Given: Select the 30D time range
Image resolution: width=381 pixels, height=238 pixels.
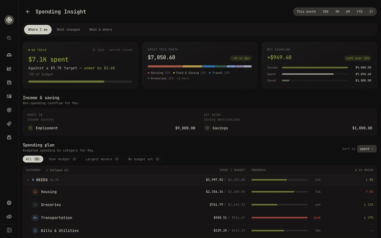Looking at the screenshot, I should click(x=325, y=11).
